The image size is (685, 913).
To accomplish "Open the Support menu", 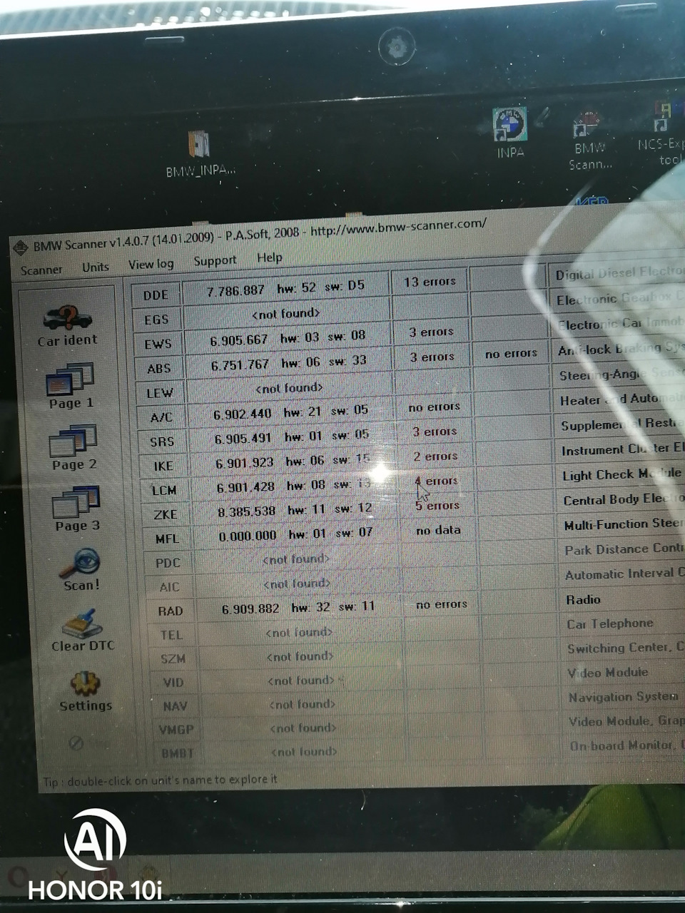I will tap(215, 260).
